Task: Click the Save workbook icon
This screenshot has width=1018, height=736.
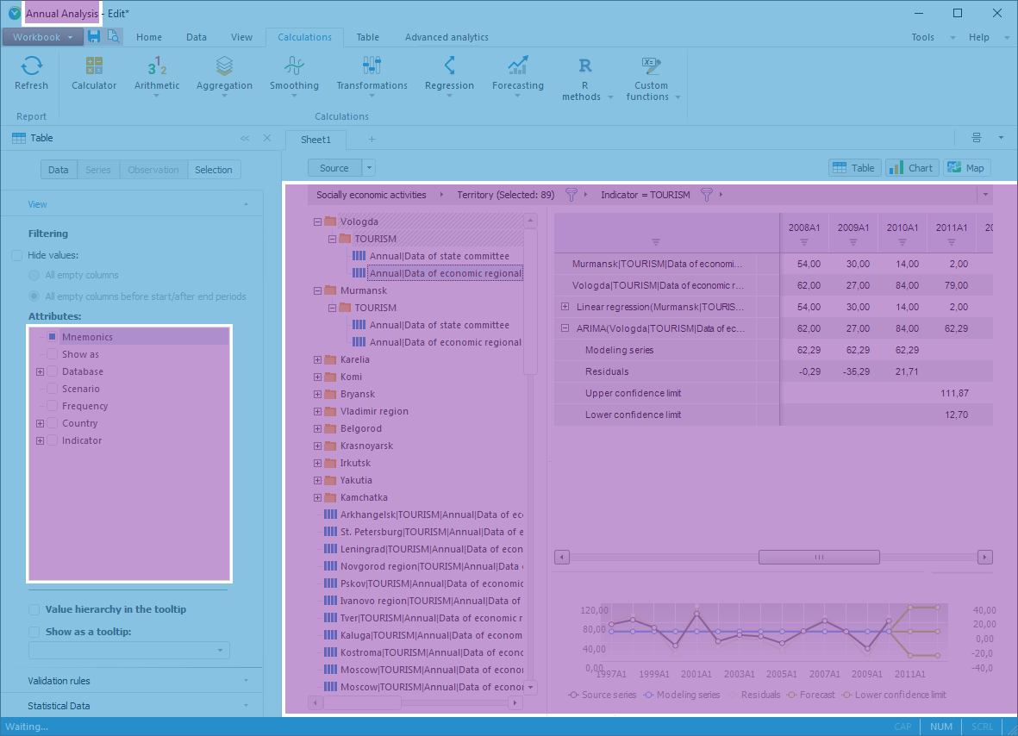Action: (x=94, y=36)
